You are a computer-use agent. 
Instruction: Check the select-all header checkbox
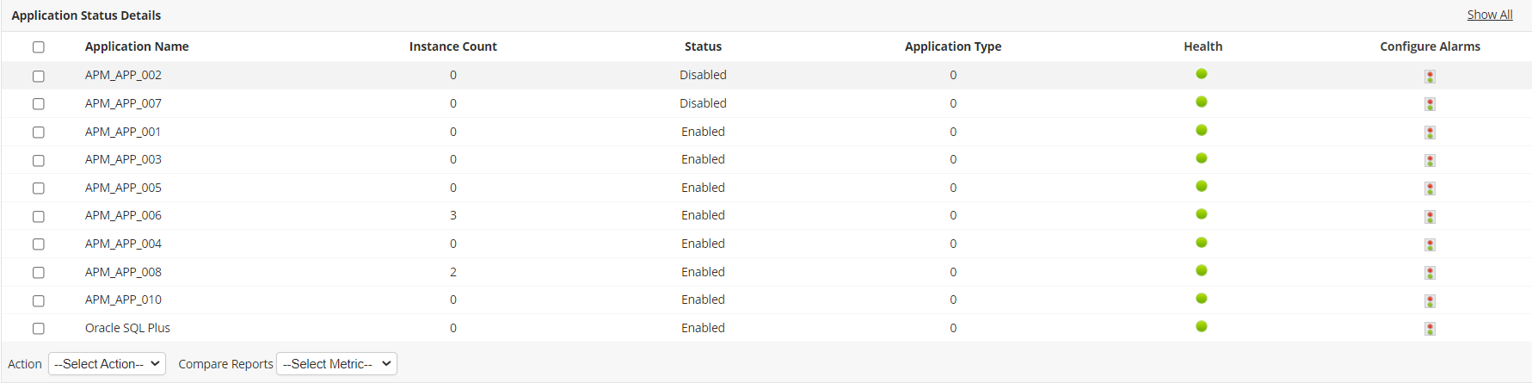click(39, 47)
